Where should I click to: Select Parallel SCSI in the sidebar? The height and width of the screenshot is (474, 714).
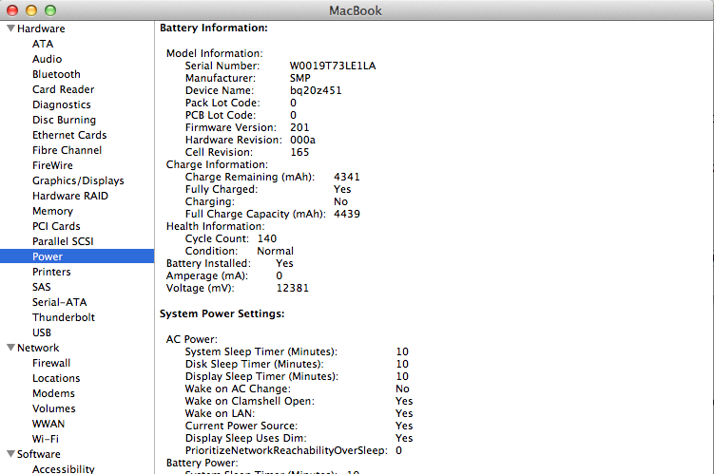(x=63, y=241)
